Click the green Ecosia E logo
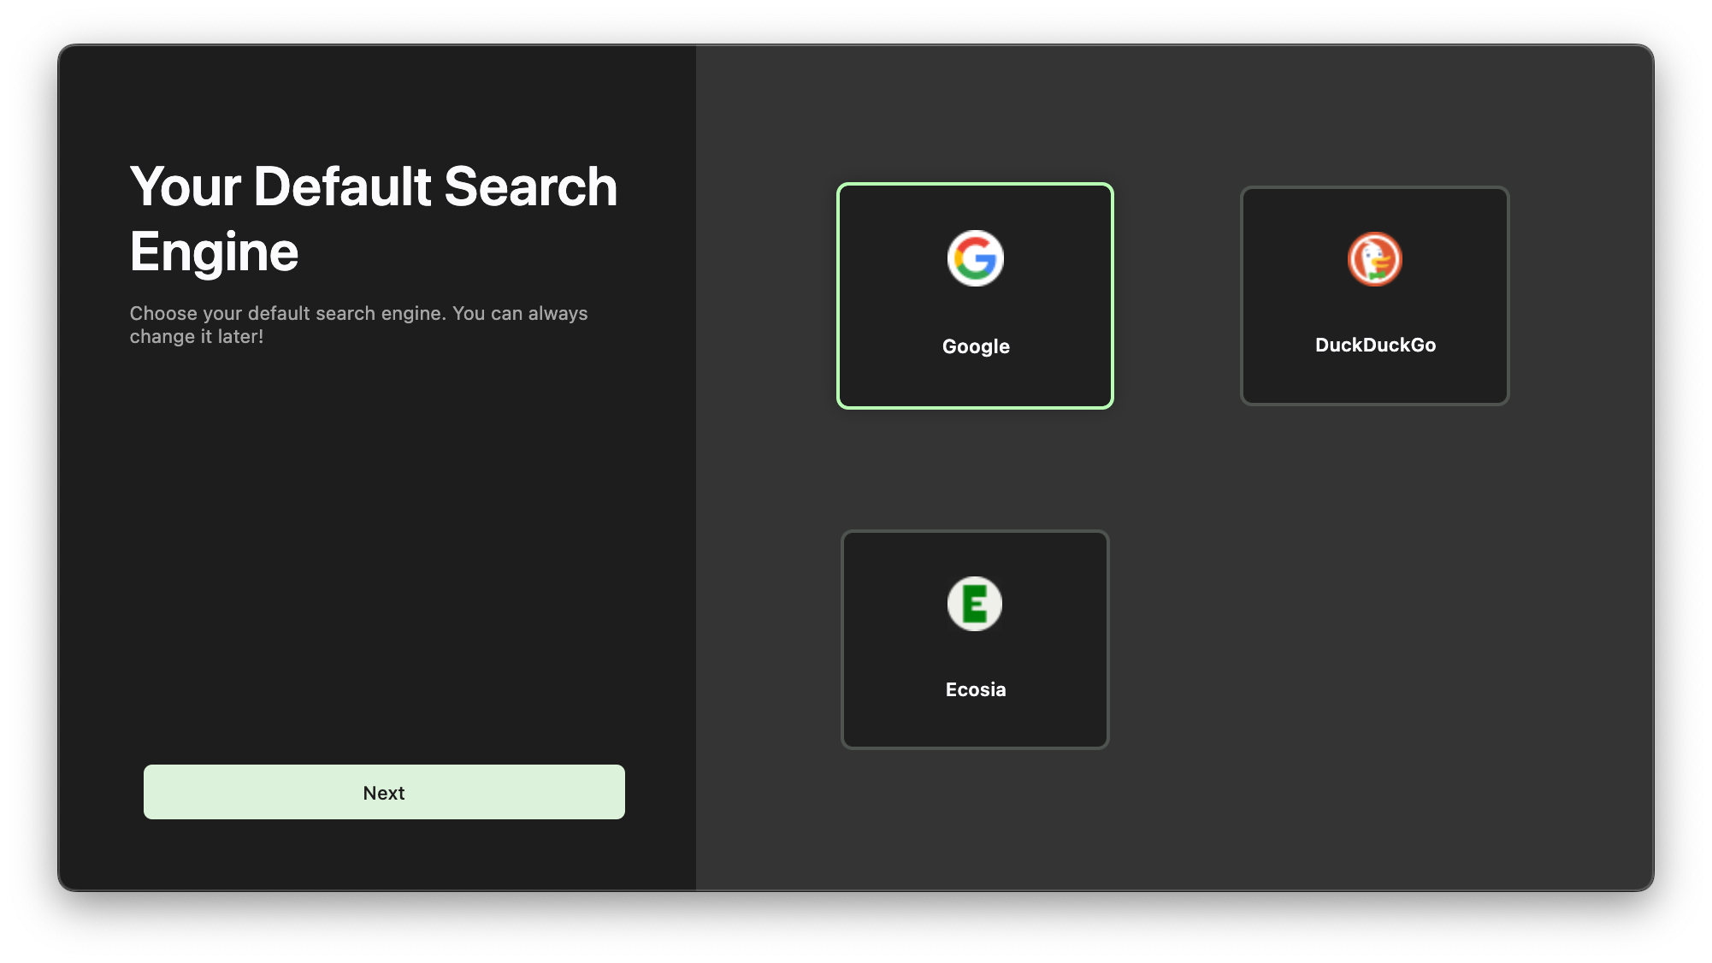The width and height of the screenshot is (1712, 963). pos(975,604)
